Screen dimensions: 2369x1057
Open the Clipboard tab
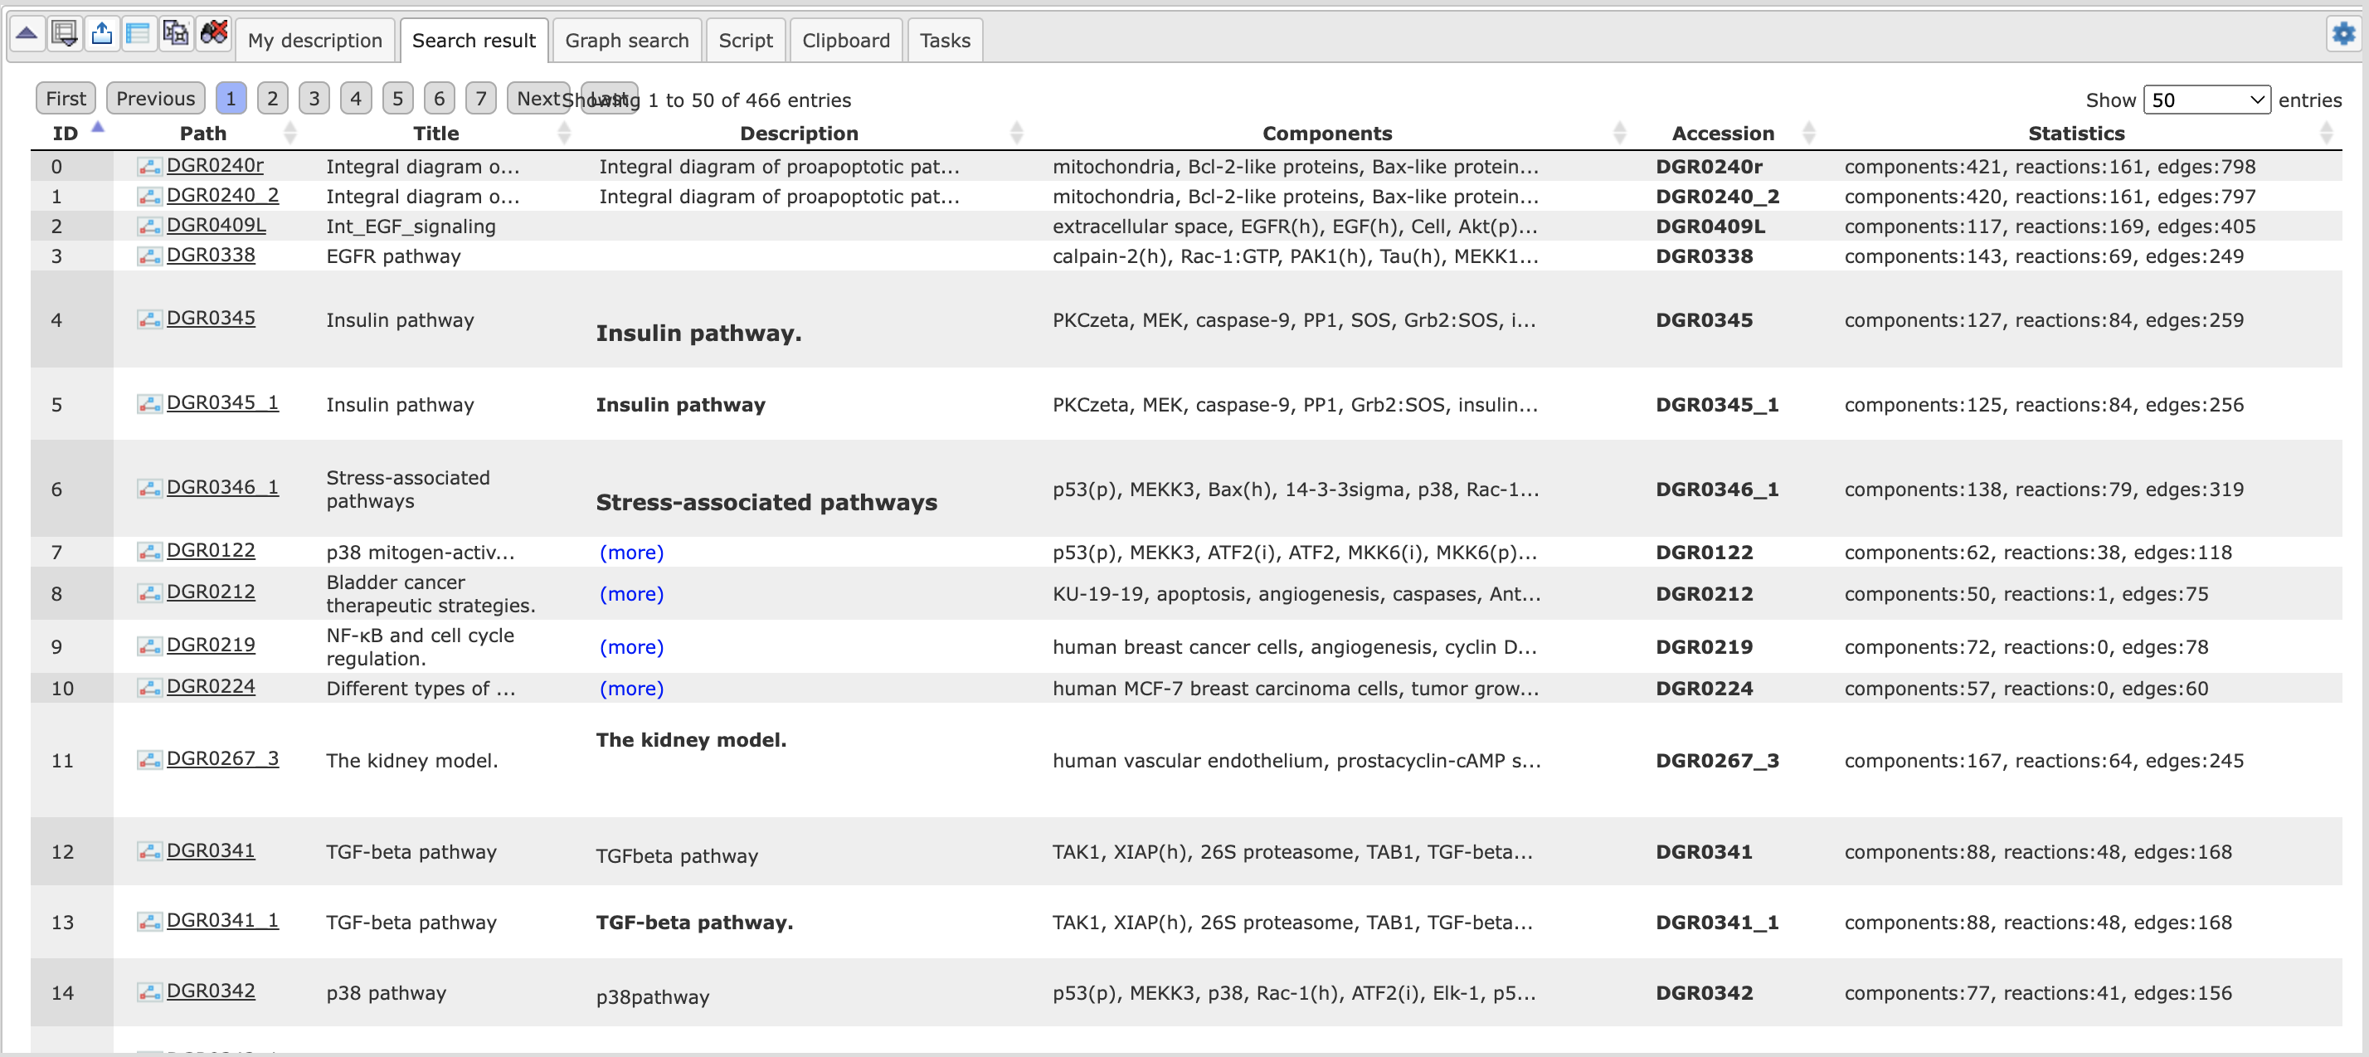click(x=845, y=41)
